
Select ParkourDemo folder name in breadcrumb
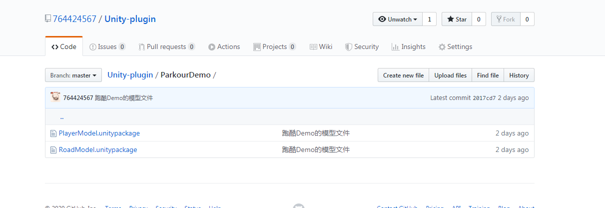tap(186, 75)
